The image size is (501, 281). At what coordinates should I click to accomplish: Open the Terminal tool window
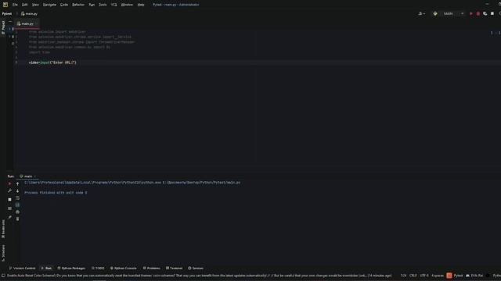coord(174,269)
